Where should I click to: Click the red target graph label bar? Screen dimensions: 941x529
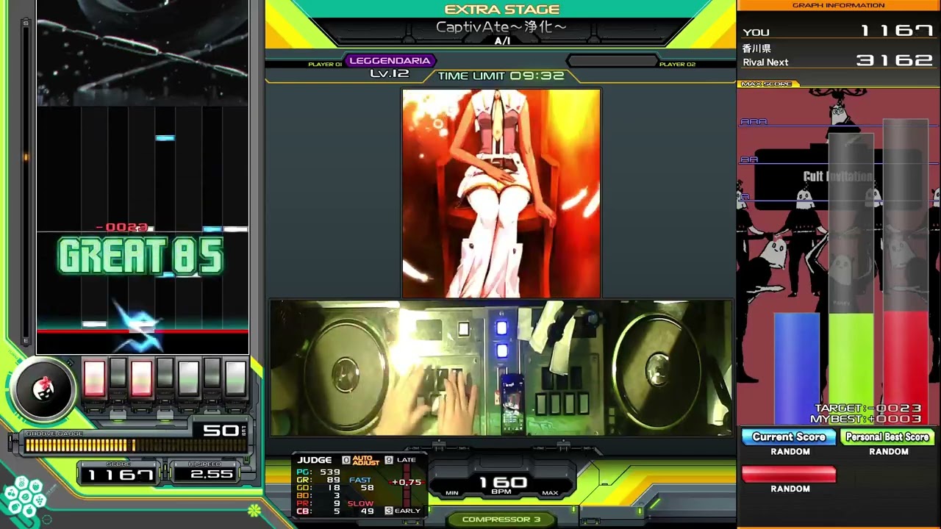coord(789,475)
